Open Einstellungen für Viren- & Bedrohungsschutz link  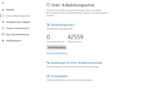click(77, 63)
